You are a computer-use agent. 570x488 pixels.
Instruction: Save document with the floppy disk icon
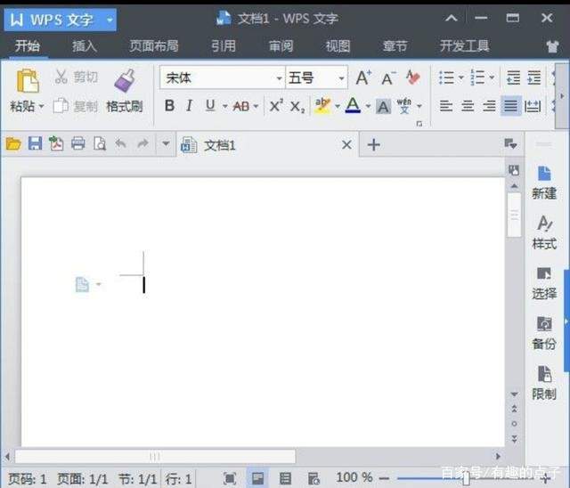pyautogui.click(x=36, y=143)
